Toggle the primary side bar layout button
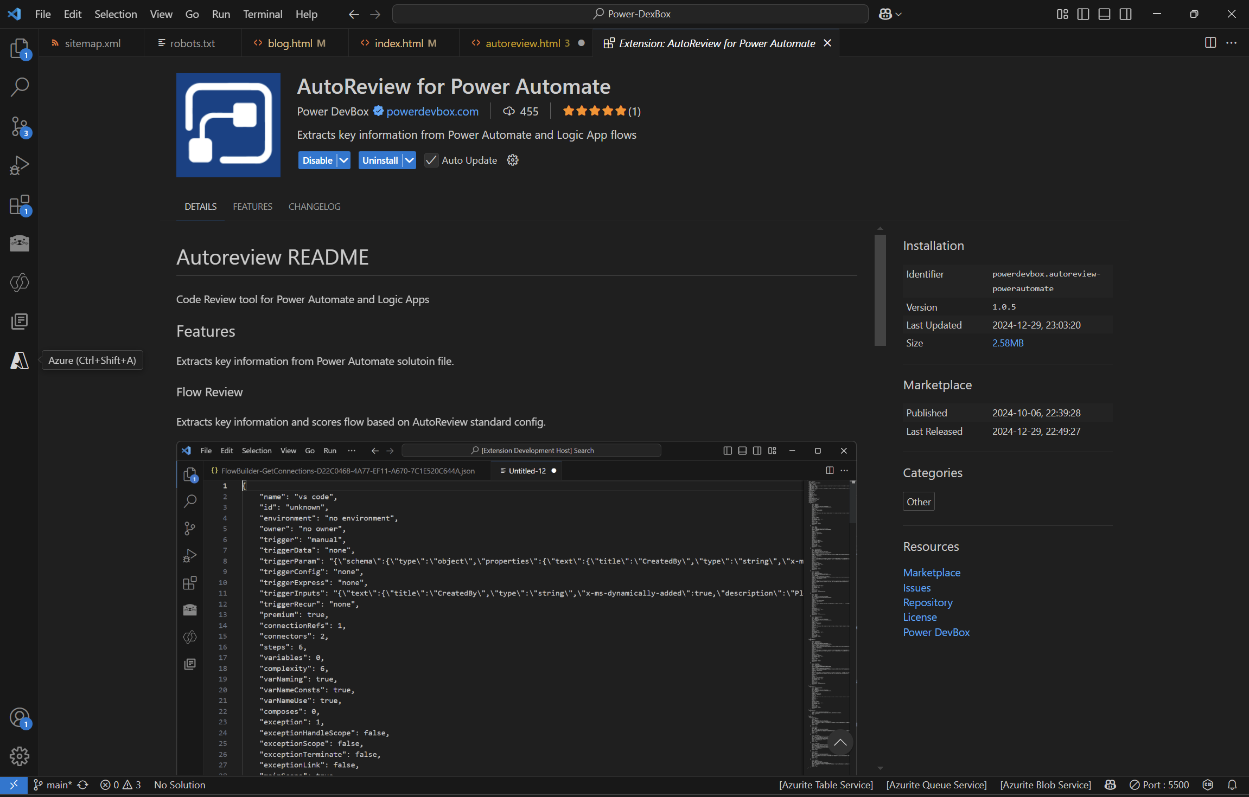This screenshot has height=797, width=1249. (x=1083, y=14)
